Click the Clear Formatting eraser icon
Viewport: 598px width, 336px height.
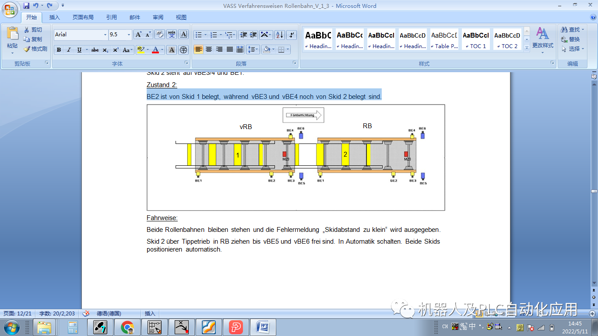(159, 34)
